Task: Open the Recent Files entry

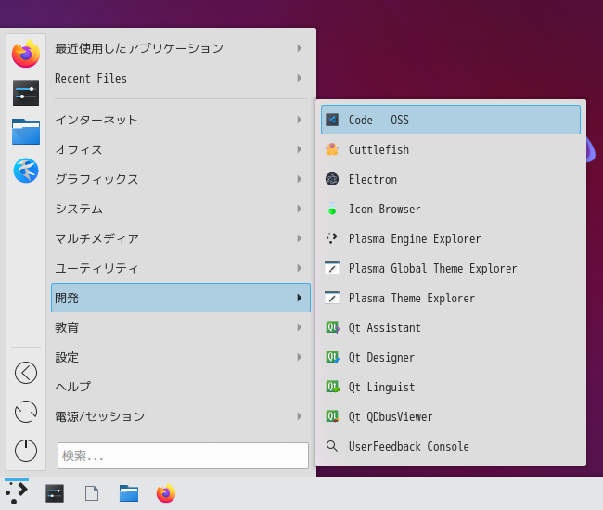Action: (x=181, y=78)
